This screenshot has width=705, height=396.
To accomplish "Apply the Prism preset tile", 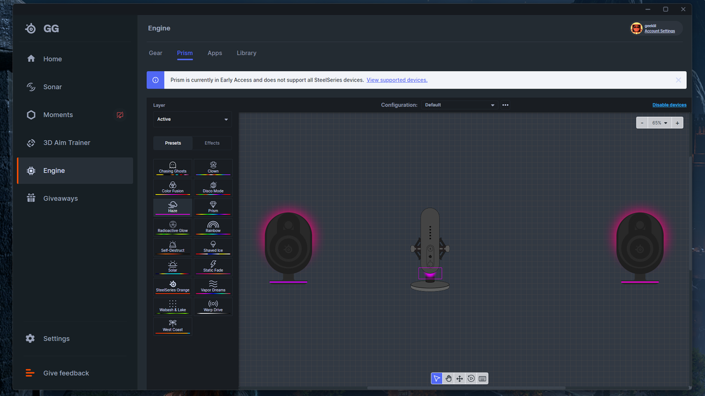I will [213, 208].
